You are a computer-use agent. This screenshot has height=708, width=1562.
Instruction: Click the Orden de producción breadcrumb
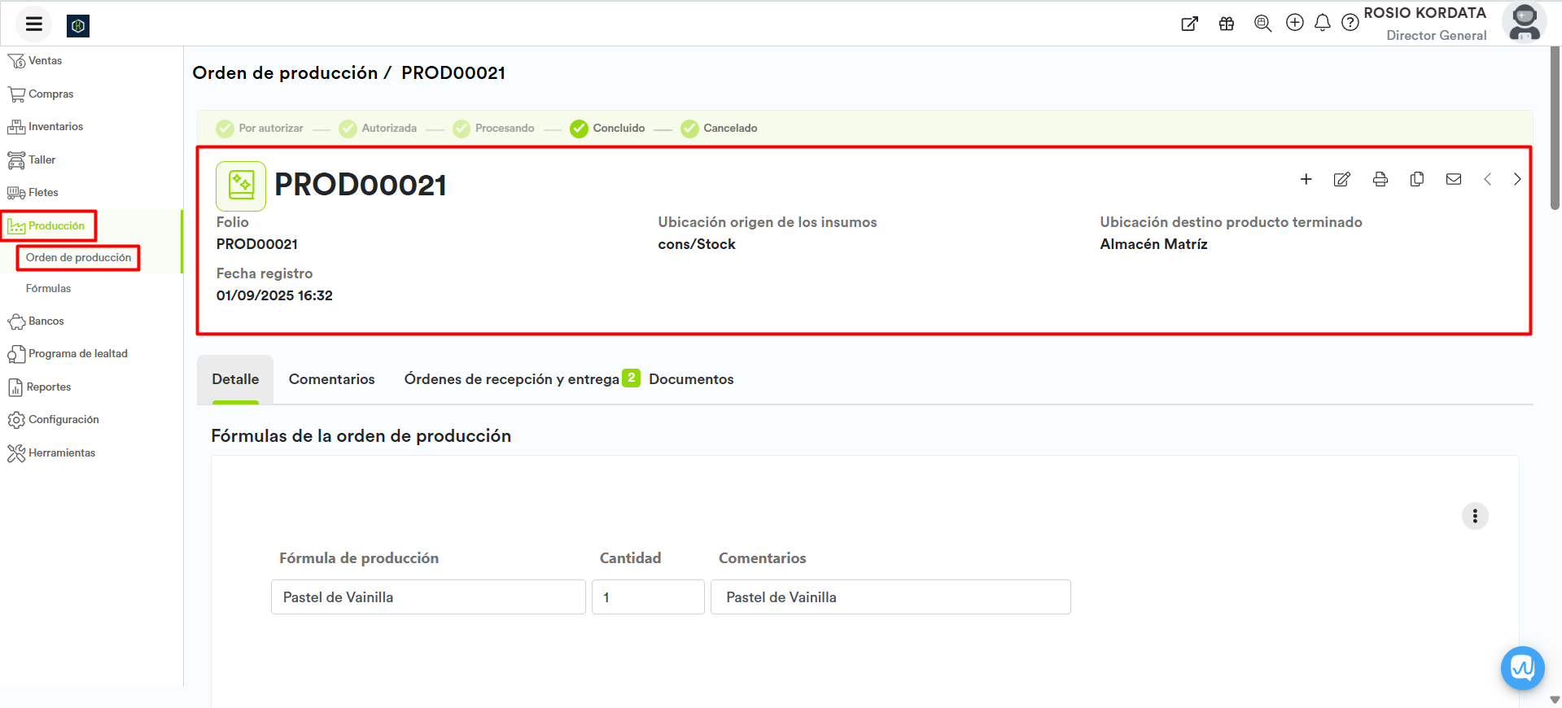(285, 73)
